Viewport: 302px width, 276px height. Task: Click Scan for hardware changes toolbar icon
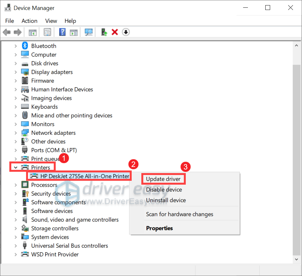[89, 32]
